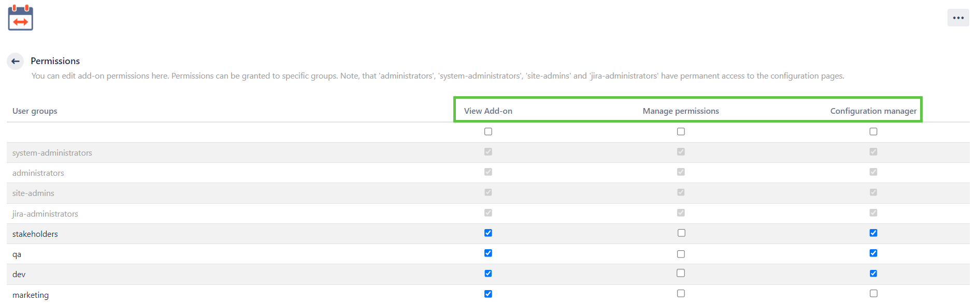This screenshot has width=975, height=303.
Task: Toggle select-all checkbox under Manage permissions
Action: 681,132
